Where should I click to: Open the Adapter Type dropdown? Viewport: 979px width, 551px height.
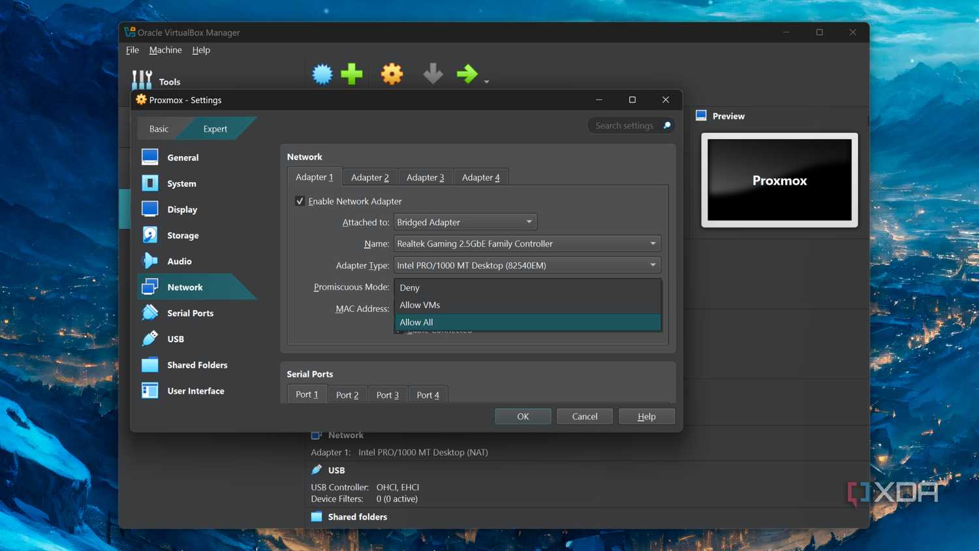click(x=527, y=265)
